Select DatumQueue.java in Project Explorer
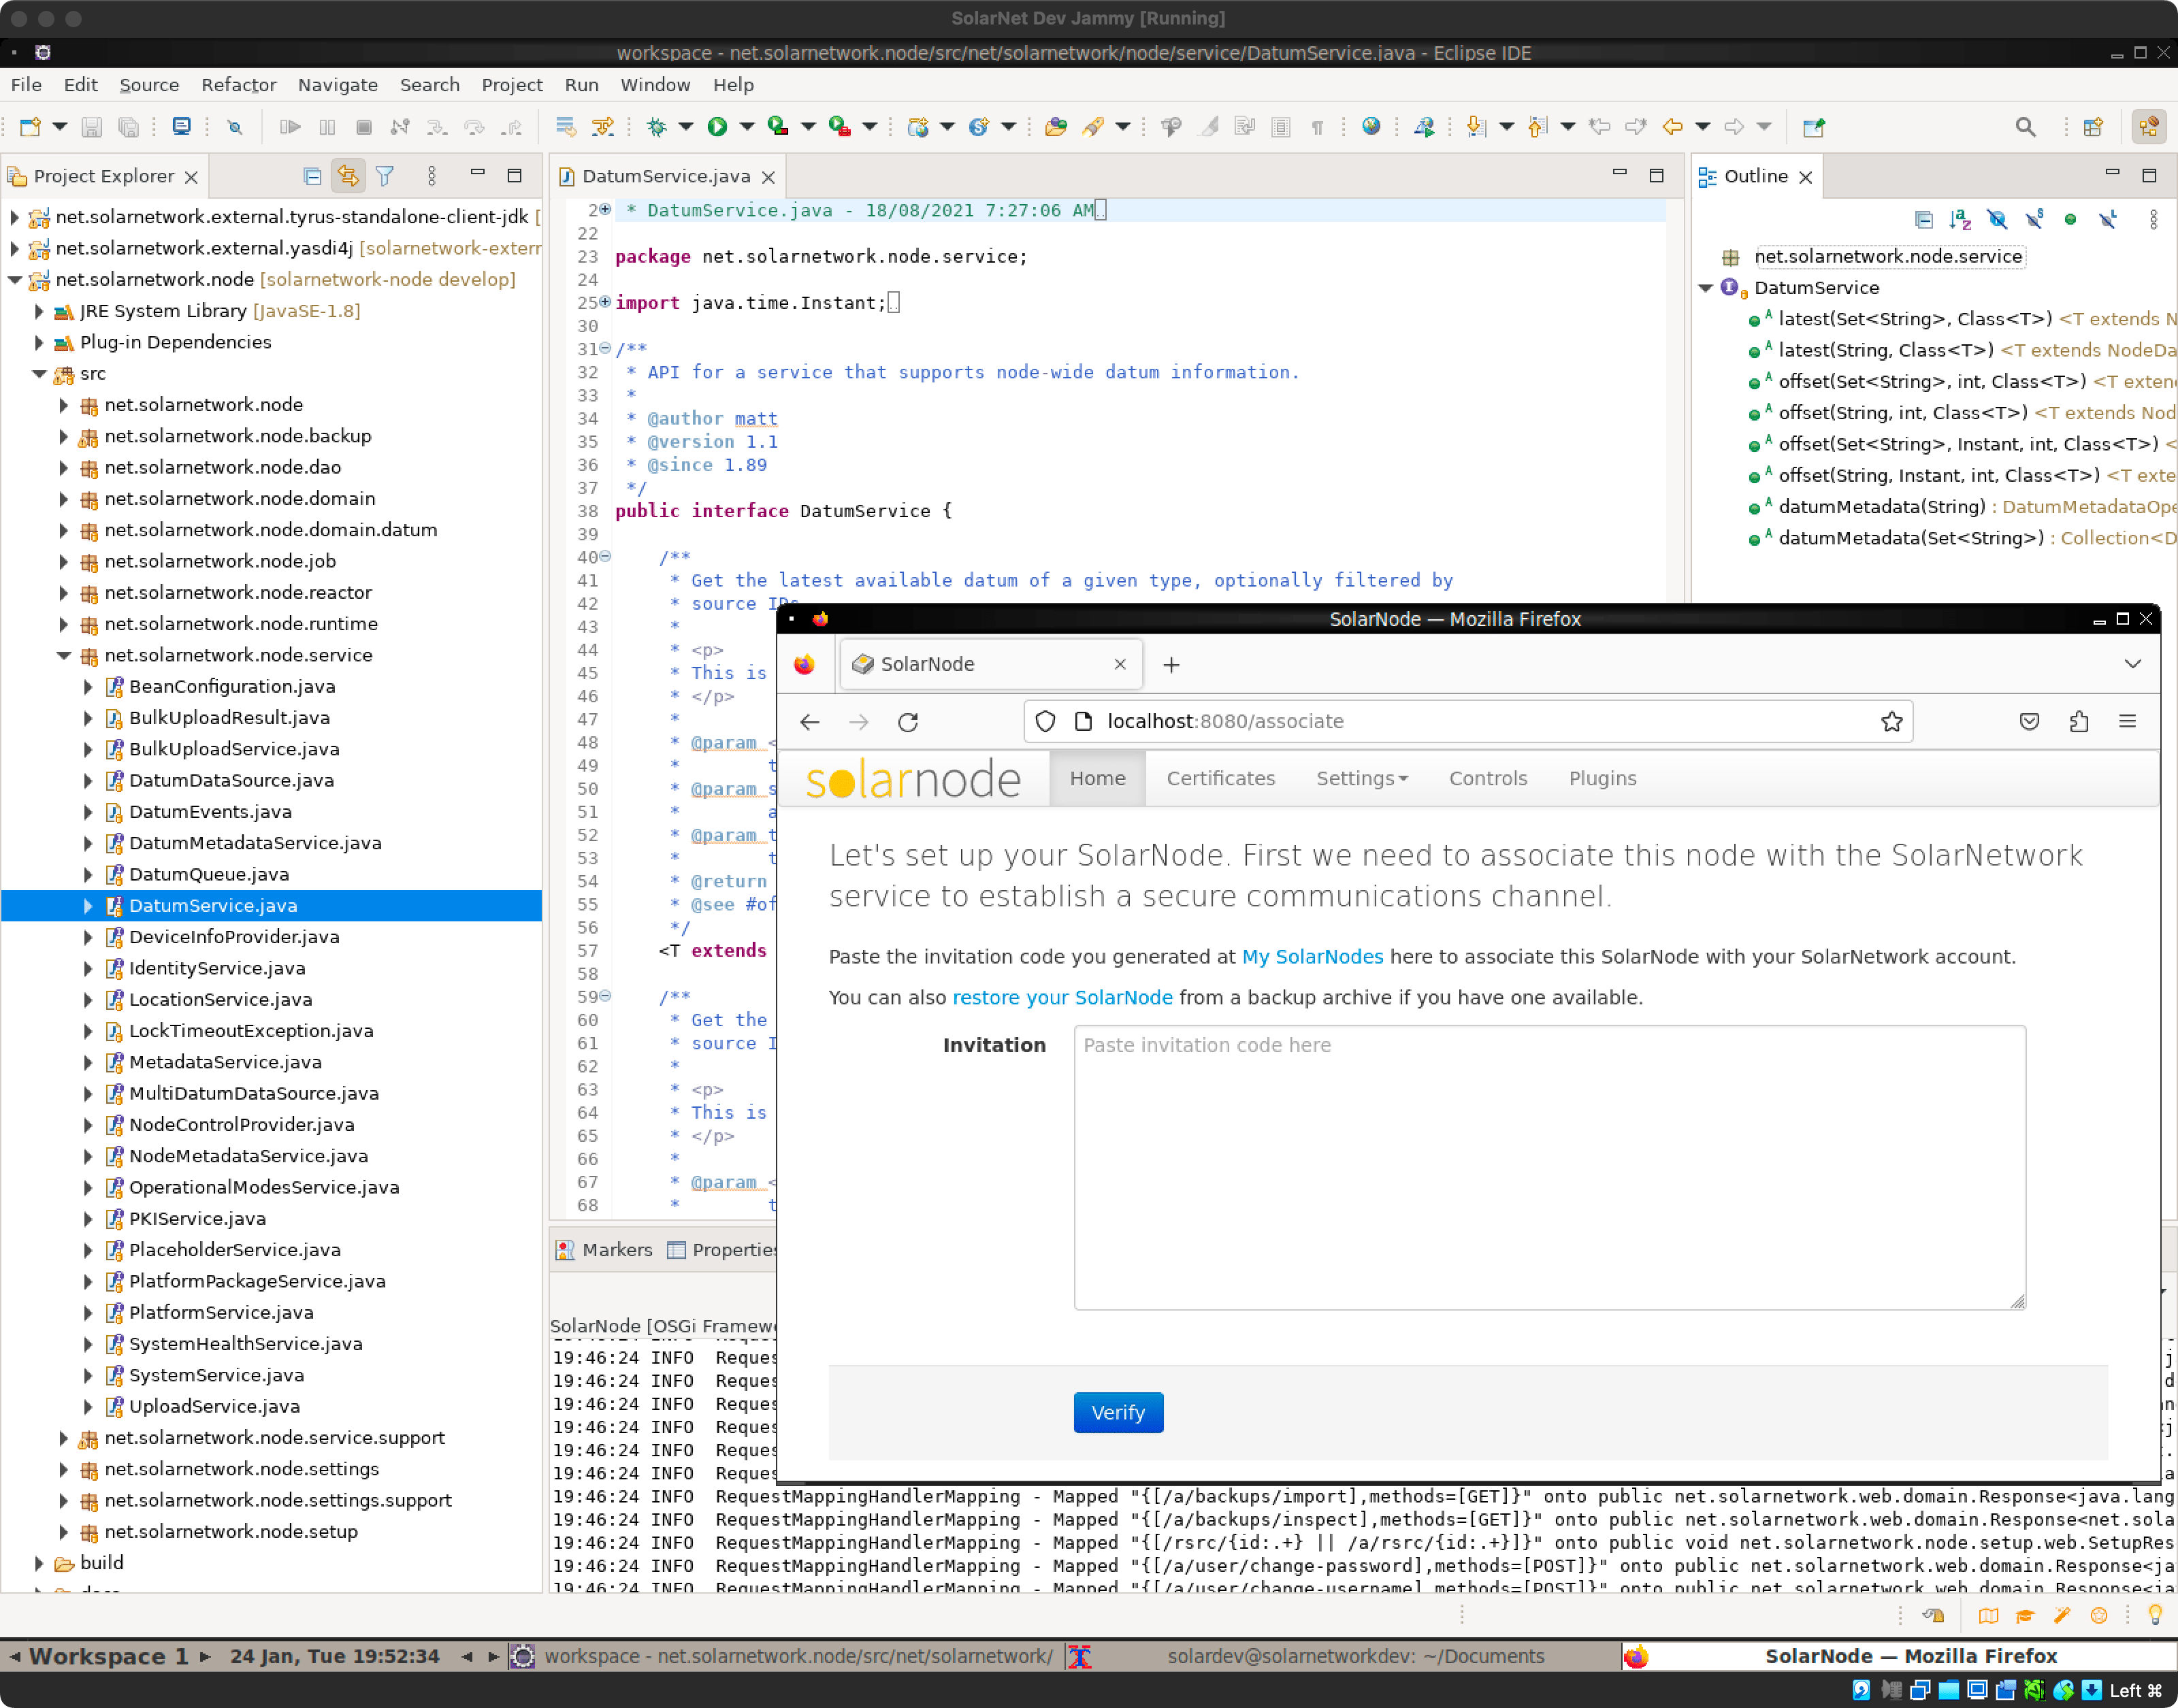This screenshot has height=1708, width=2178. tap(209, 874)
